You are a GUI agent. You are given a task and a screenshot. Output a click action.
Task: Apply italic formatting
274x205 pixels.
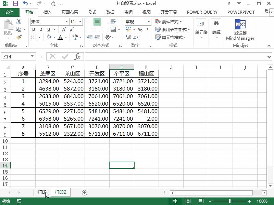pos(41,29)
